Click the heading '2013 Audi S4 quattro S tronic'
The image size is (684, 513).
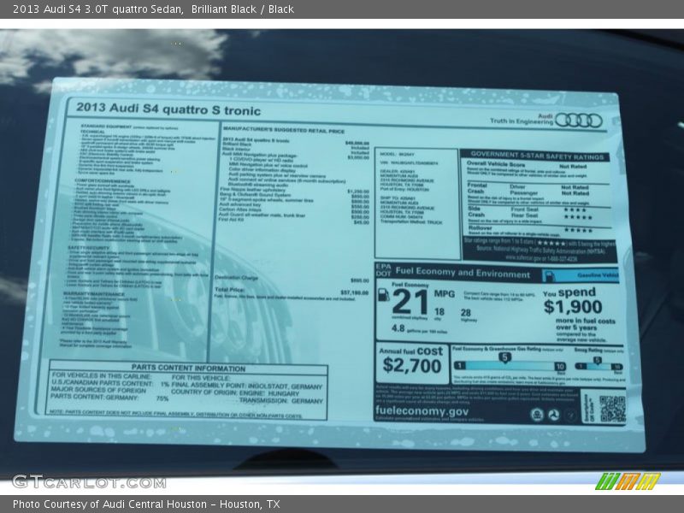(x=168, y=109)
